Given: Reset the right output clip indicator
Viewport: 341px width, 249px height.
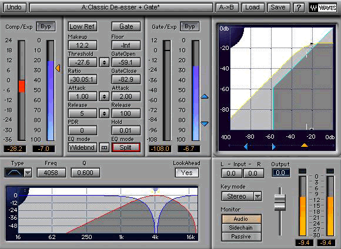Looking at the screenshot, I should coord(330,171).
